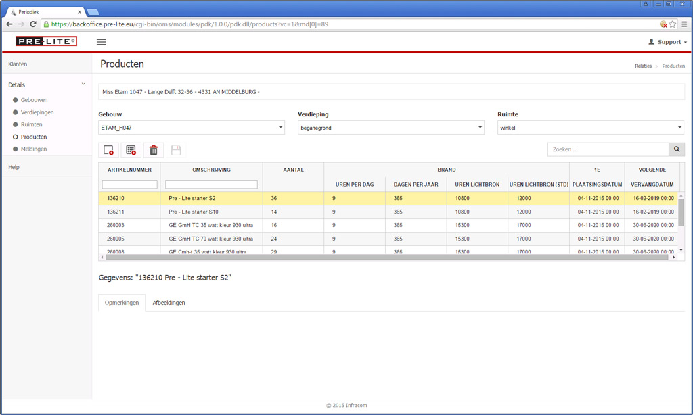Open Help in the sidebar

14,167
